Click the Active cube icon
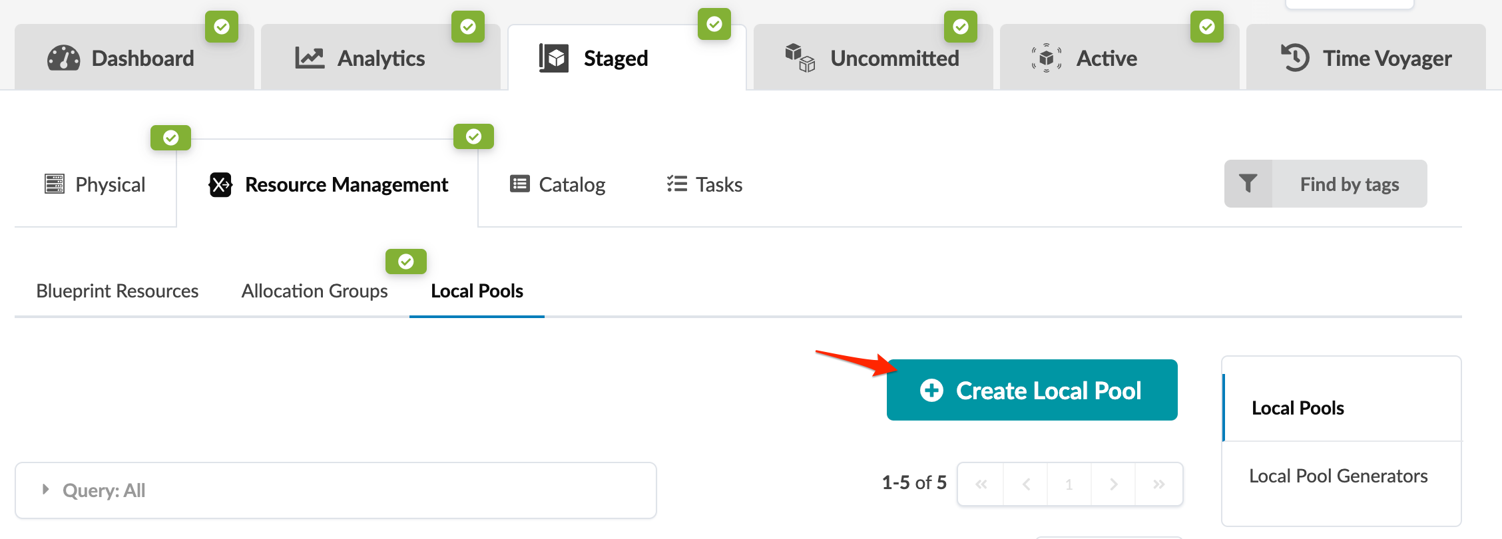The image size is (1502, 539). click(1046, 59)
